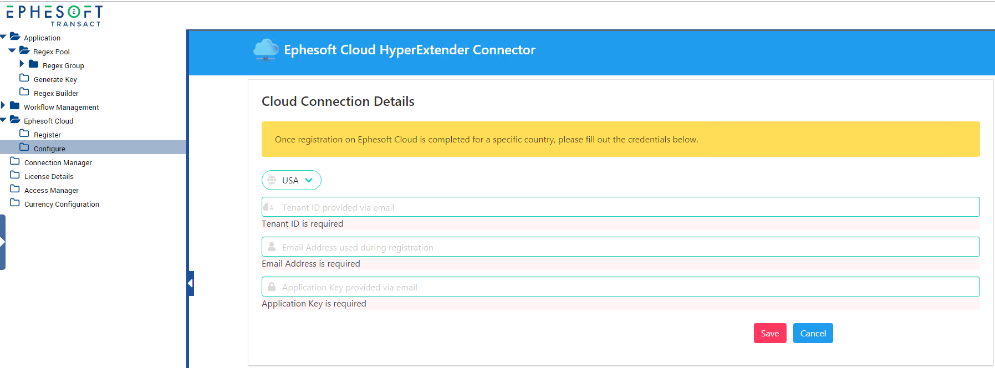Click the Regex Pool folder icon
Viewport: 995px width, 368px height.
coord(24,50)
